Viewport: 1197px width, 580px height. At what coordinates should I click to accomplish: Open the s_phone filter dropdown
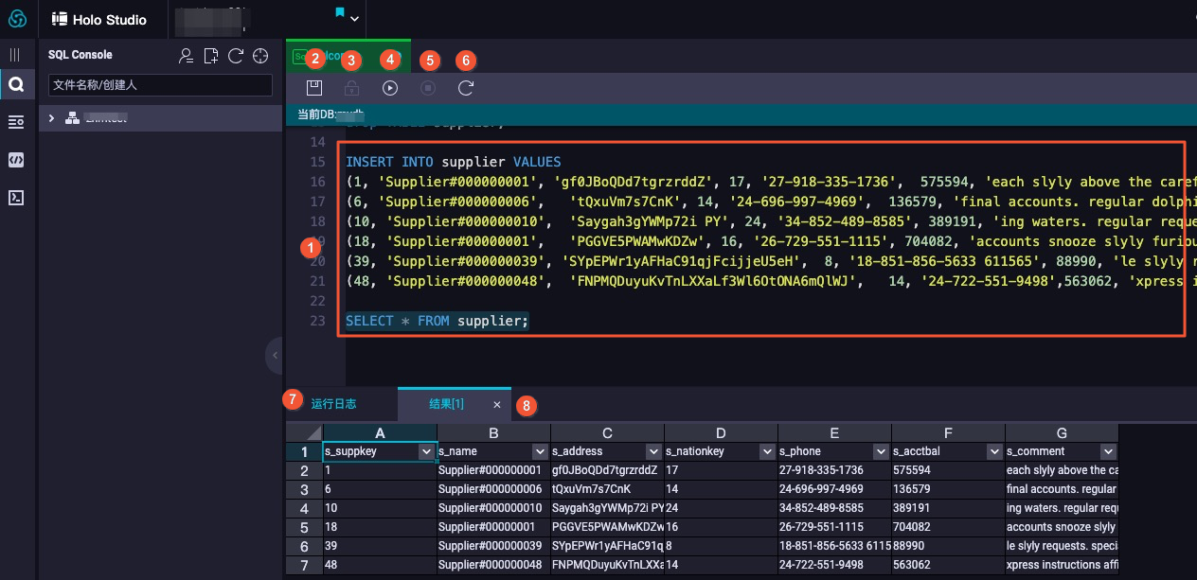tap(881, 452)
